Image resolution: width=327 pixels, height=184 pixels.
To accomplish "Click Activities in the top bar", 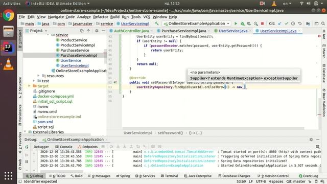I will click(x=12, y=4).
